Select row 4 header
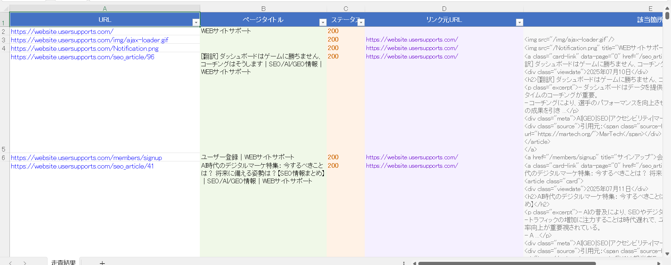671x265 pixels. 4,48
